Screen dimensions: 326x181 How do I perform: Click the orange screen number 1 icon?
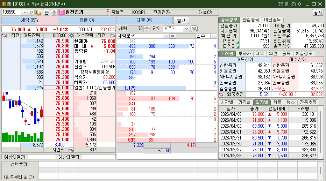[x=3, y=4]
